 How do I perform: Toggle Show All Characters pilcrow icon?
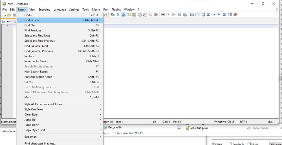pyautogui.click(x=118, y=15)
